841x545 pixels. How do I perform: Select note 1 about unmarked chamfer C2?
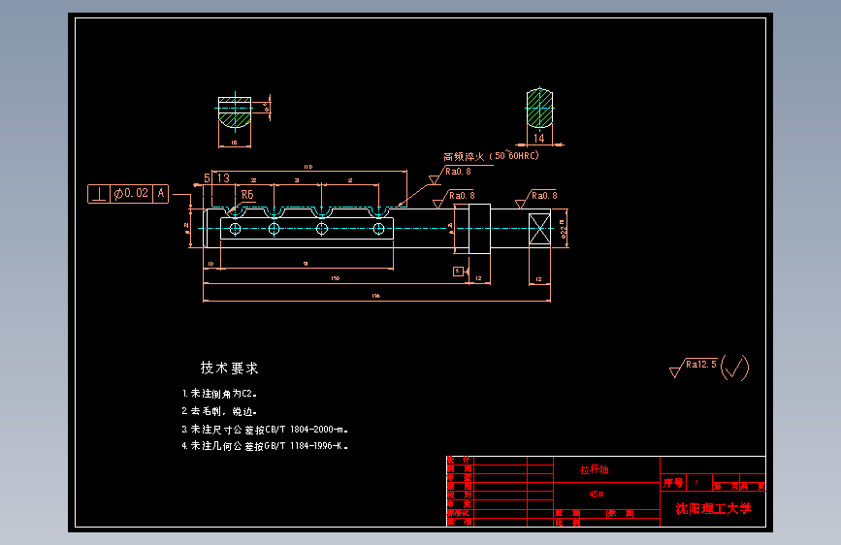click(x=219, y=394)
